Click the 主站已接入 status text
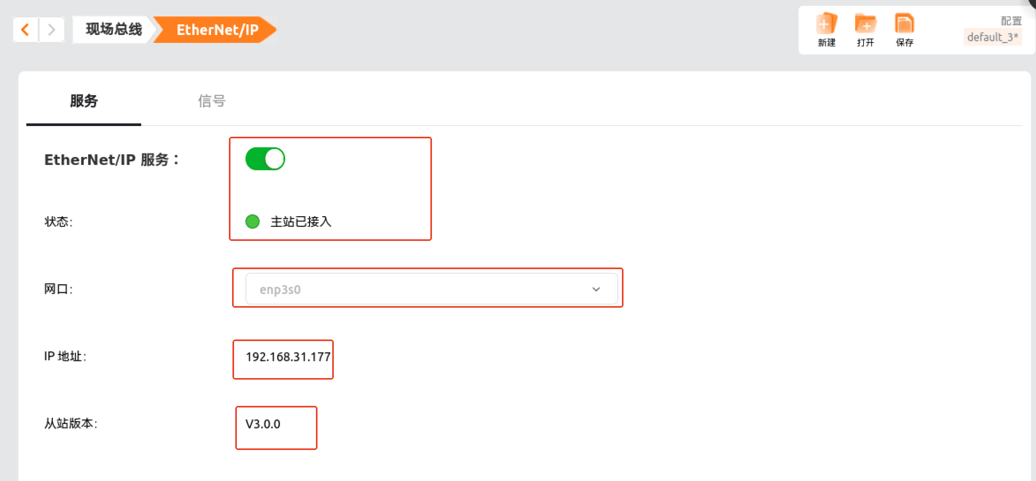The image size is (1036, 481). tap(301, 221)
